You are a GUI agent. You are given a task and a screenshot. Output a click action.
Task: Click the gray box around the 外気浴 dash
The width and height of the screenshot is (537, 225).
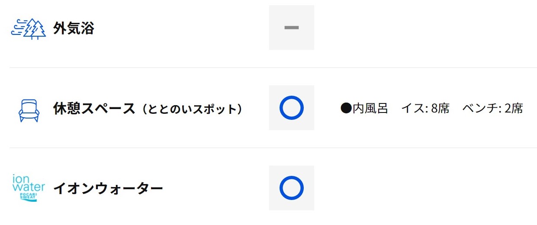[x=292, y=28]
